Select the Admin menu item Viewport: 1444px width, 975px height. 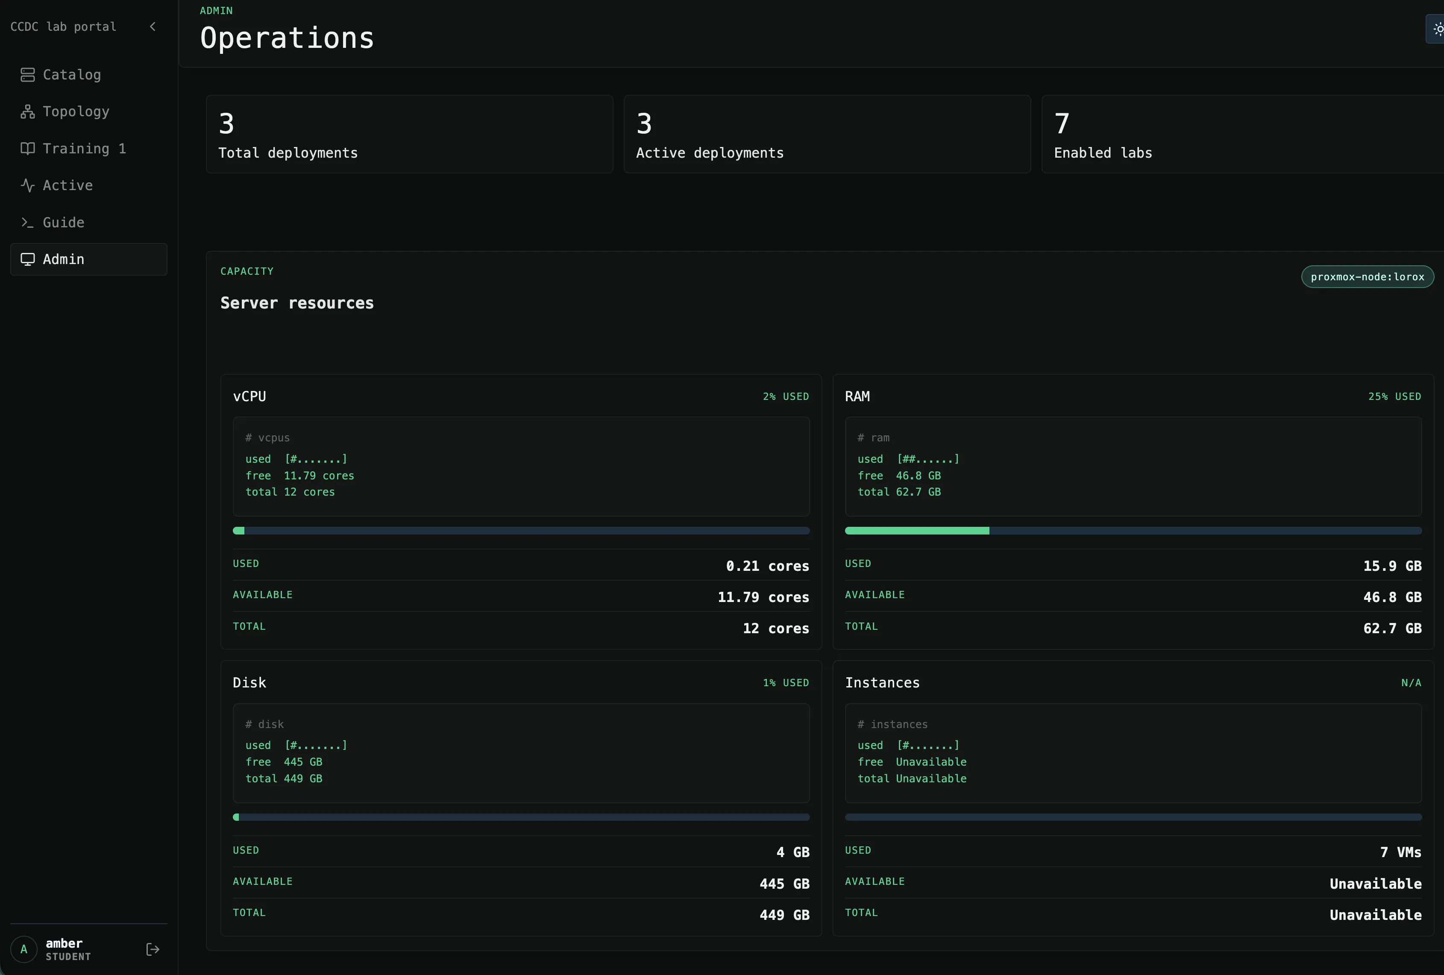pos(89,259)
